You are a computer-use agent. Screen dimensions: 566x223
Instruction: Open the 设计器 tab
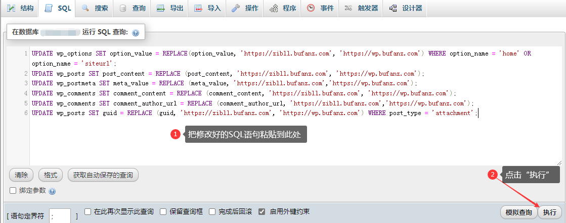405,8
